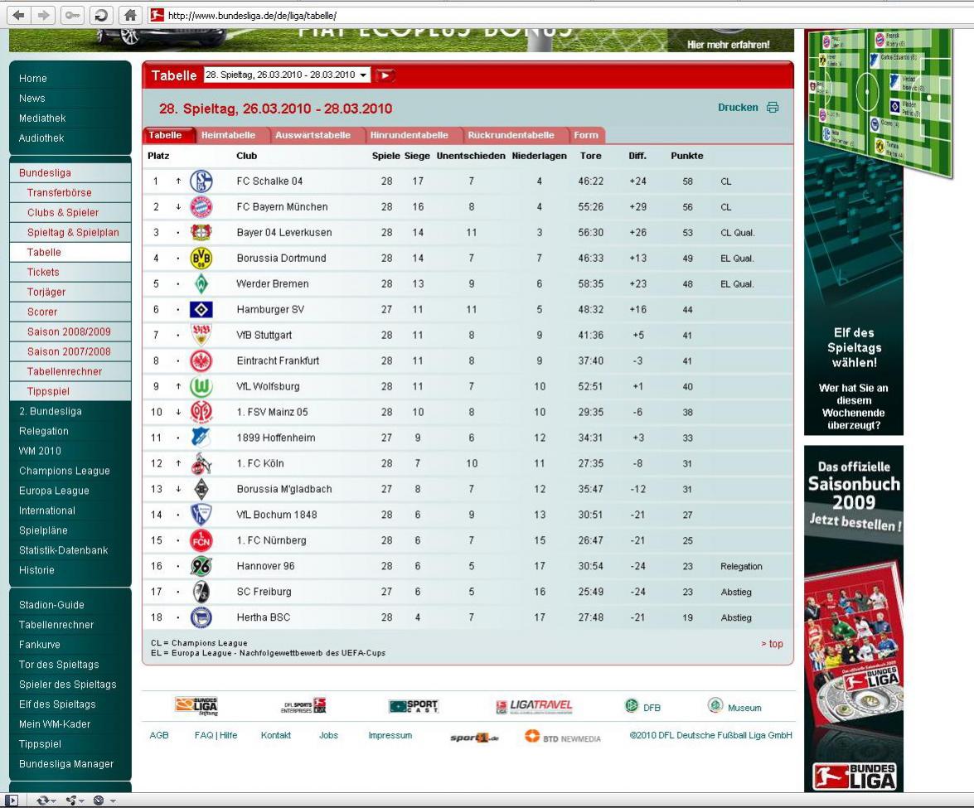This screenshot has width=974, height=808.
Task: Open Saison 2008/2009 in the sidebar
Action: 69,331
